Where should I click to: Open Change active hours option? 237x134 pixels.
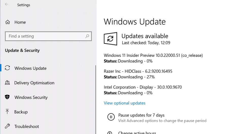click(x=137, y=133)
